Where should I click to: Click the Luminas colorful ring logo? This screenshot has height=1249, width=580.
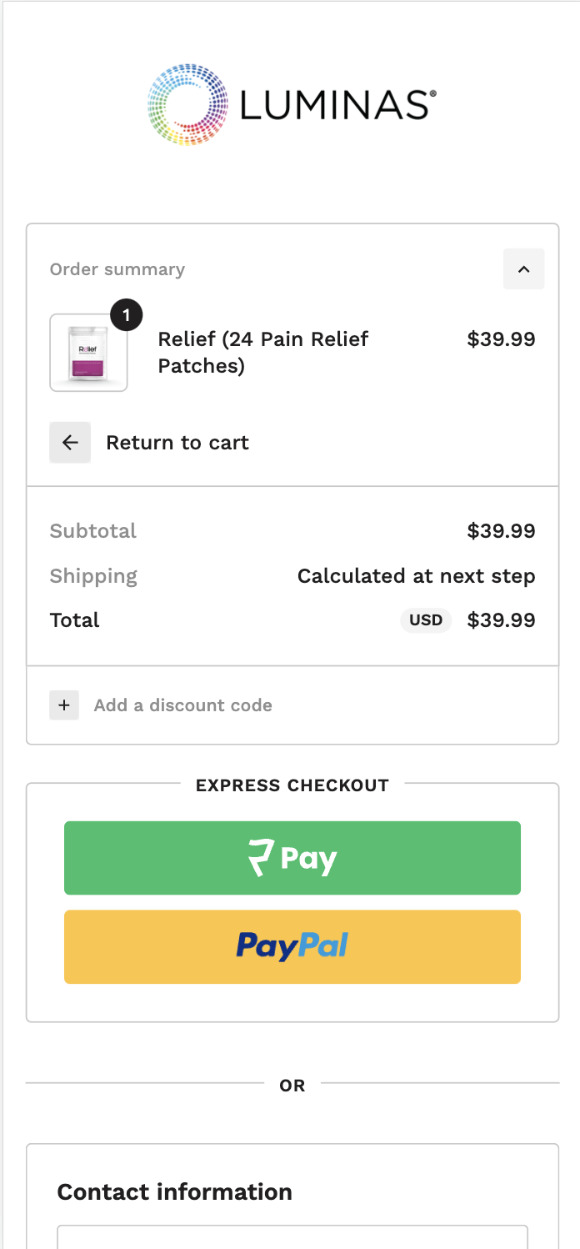(x=187, y=105)
